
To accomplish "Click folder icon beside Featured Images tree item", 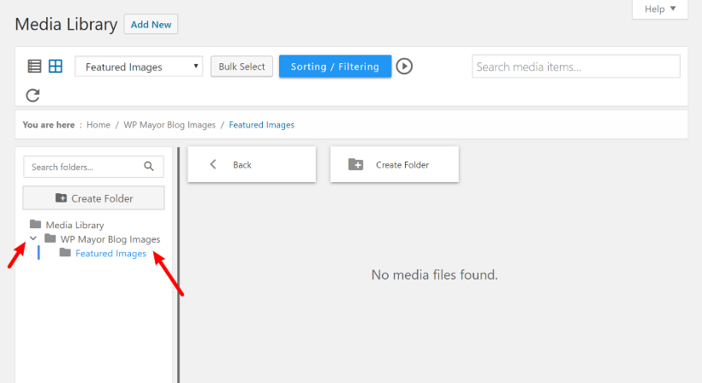I will click(65, 252).
